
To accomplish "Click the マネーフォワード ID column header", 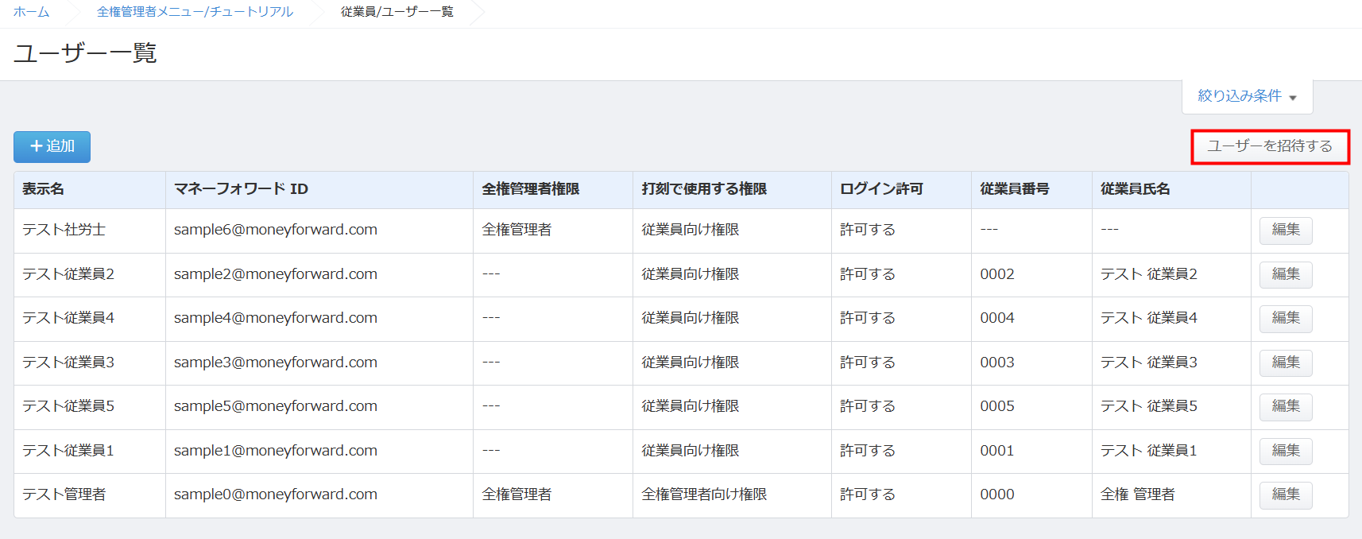I will (x=241, y=189).
